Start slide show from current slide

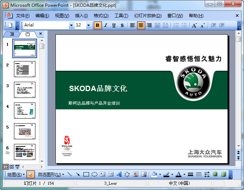[17, 167]
